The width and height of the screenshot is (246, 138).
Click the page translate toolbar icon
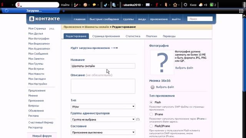pos(114,5)
